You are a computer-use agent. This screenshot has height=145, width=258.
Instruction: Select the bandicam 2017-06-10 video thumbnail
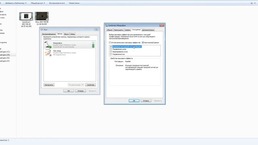(x=26, y=16)
